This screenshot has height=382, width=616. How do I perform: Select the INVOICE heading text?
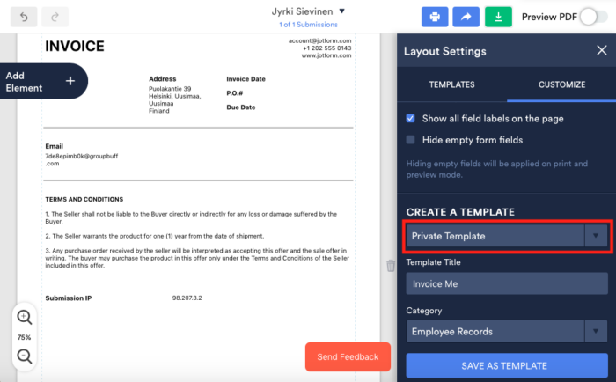pyautogui.click(x=75, y=47)
